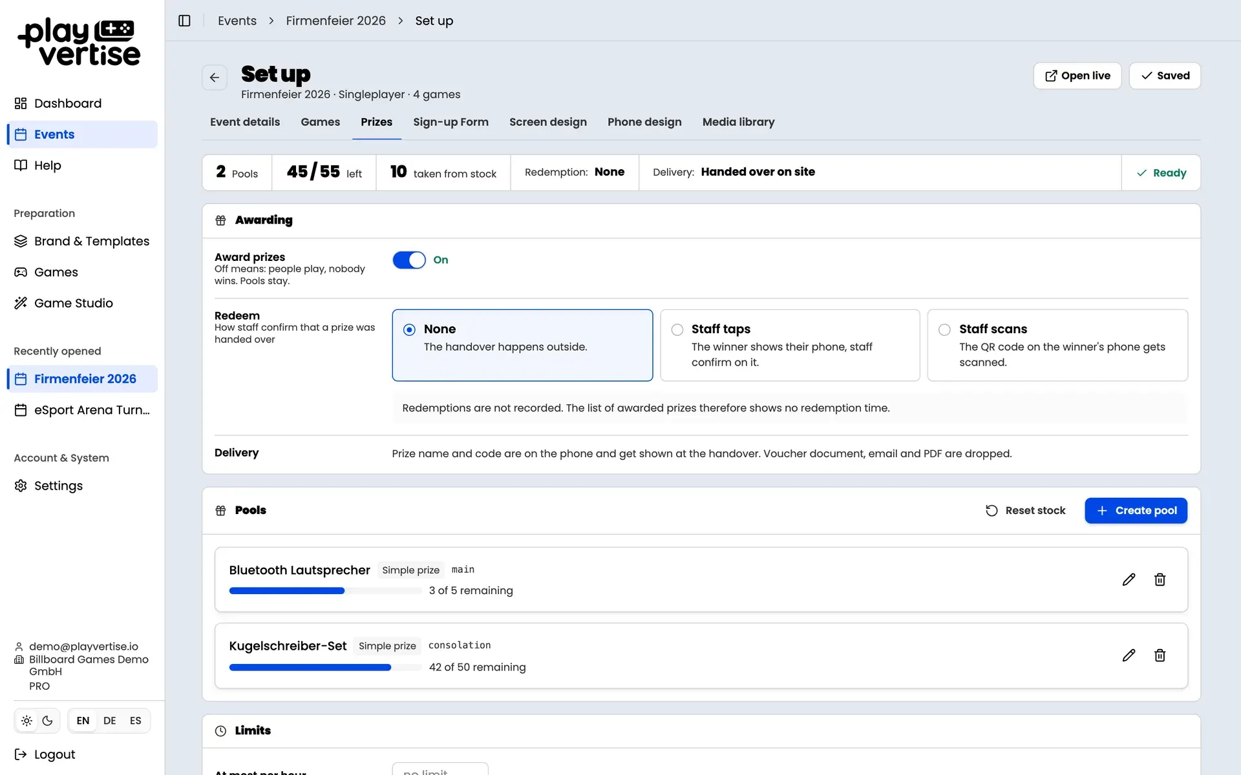Screen dimensions: 1241x775
Task: Turn off the Award prizes switch
Action: tap(409, 260)
